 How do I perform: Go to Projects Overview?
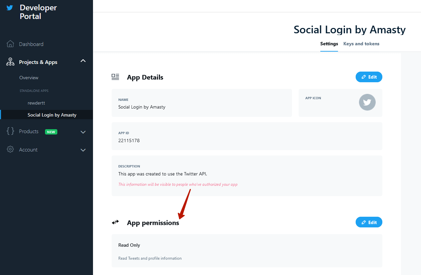(29, 78)
